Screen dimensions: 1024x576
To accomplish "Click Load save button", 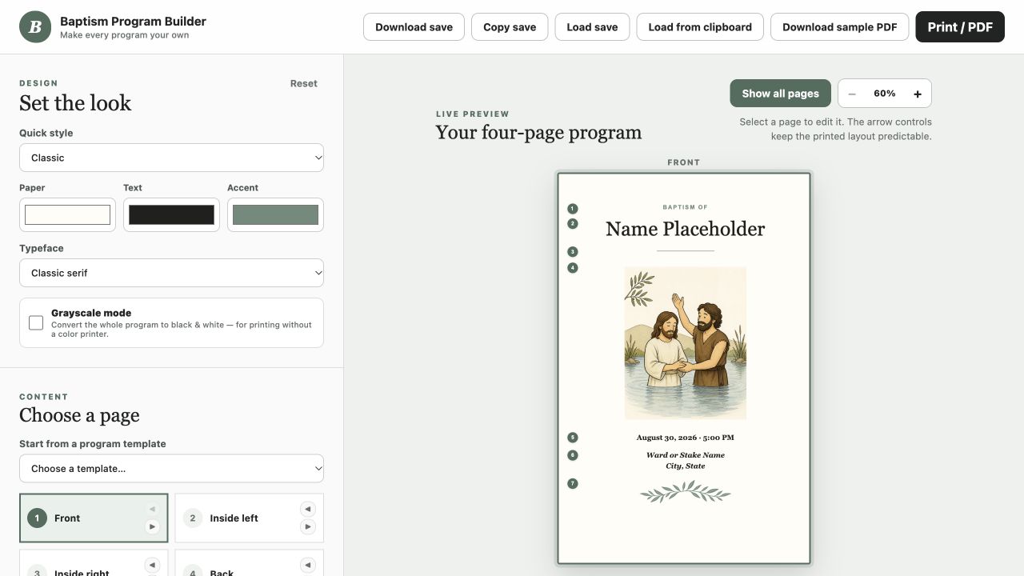I will 592,27.
